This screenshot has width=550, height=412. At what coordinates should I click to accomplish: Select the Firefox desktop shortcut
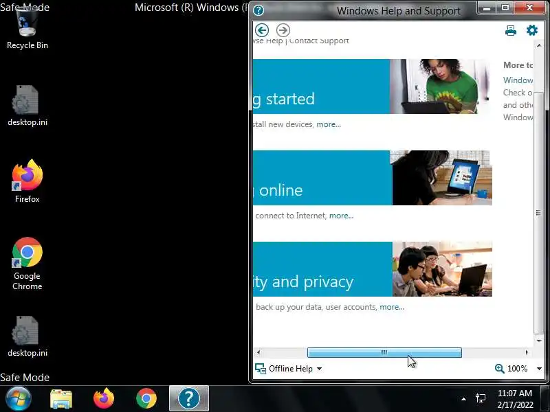click(x=27, y=181)
